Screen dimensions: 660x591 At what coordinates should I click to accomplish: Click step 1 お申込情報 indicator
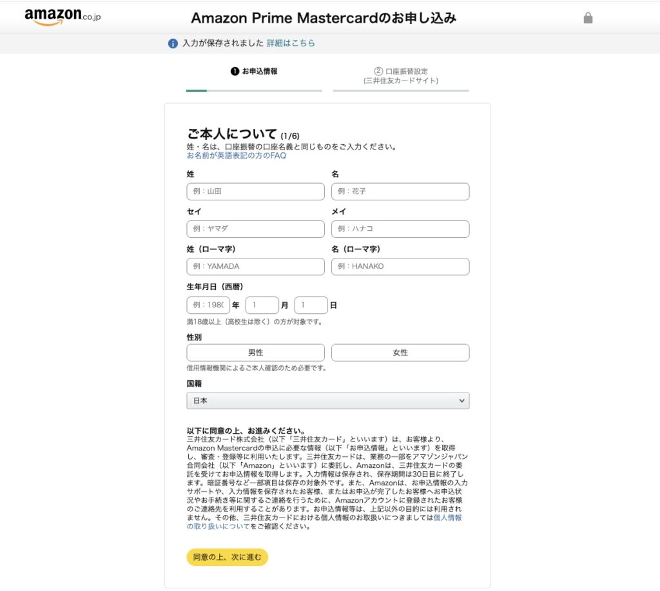coord(254,72)
